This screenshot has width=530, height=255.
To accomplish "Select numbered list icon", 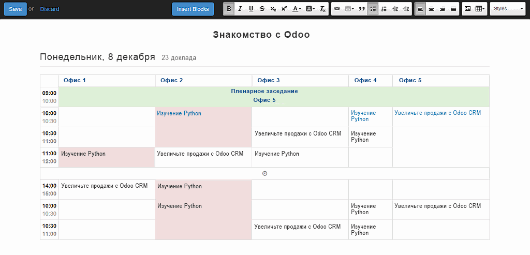I will [x=384, y=9].
